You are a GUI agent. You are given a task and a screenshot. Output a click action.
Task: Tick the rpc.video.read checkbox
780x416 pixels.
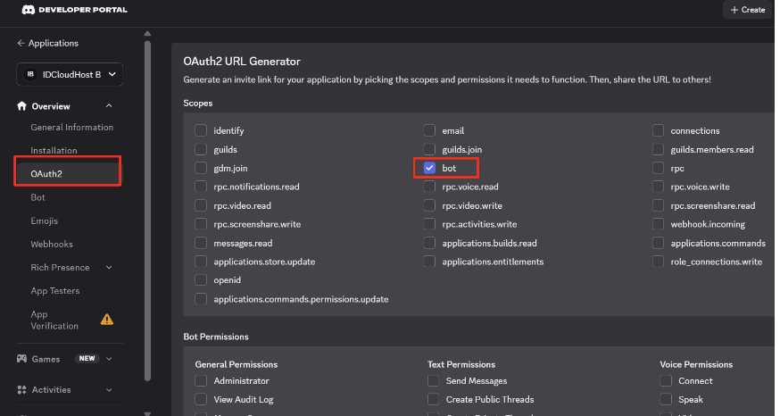point(201,205)
